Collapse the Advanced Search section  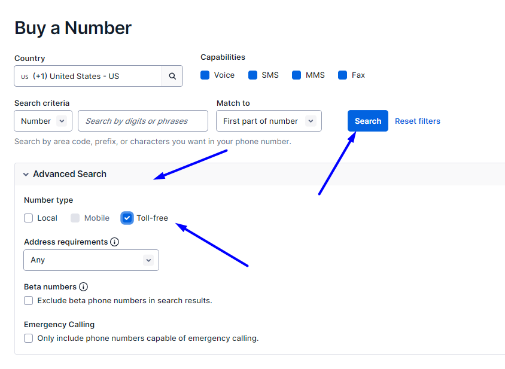26,175
